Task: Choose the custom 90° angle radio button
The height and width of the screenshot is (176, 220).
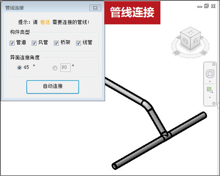Action: pyautogui.click(x=55, y=68)
